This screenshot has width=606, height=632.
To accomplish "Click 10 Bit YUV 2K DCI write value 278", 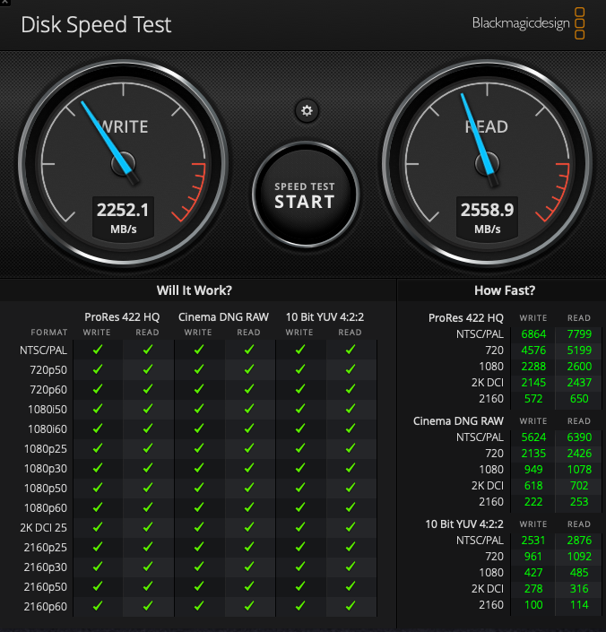I will tap(533, 589).
